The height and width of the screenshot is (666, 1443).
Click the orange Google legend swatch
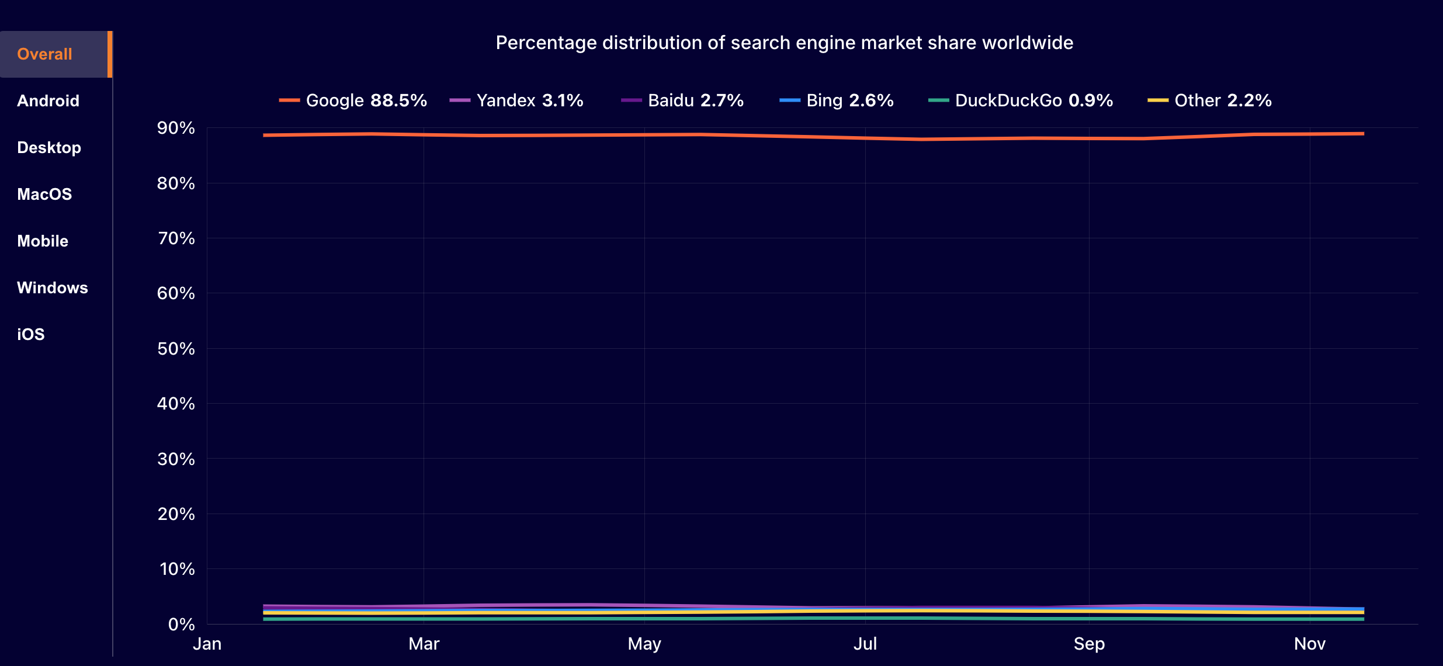[x=289, y=100]
